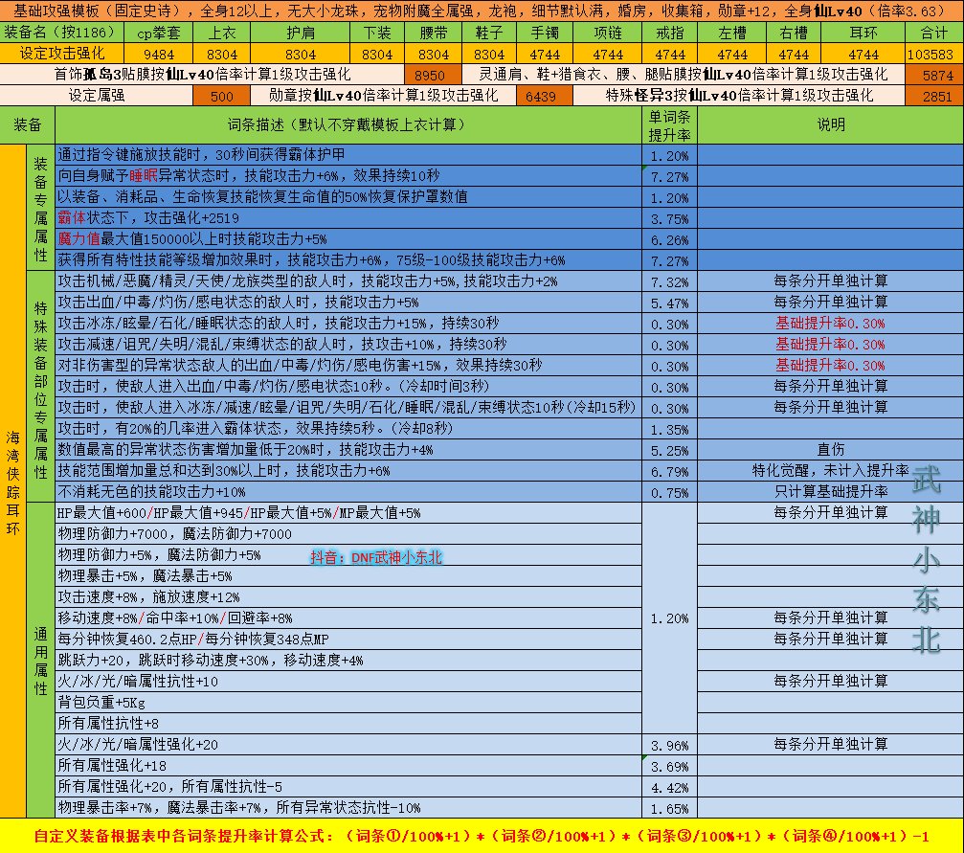964x853 pixels.
Task: Click the '词条描述' table header
Action: pyautogui.click(x=347, y=124)
